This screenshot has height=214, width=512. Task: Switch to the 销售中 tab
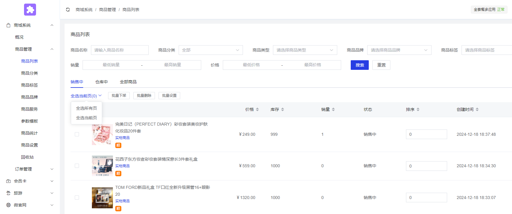click(x=77, y=82)
